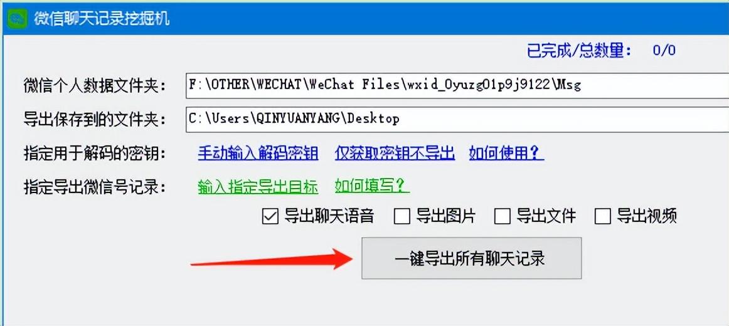
Task: Enable the 导出图片 checkbox
Action: click(402, 216)
